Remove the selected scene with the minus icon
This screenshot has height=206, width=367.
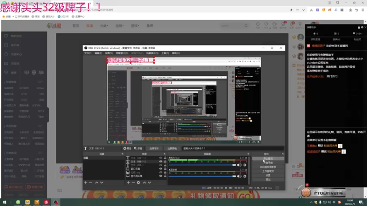click(x=90, y=183)
